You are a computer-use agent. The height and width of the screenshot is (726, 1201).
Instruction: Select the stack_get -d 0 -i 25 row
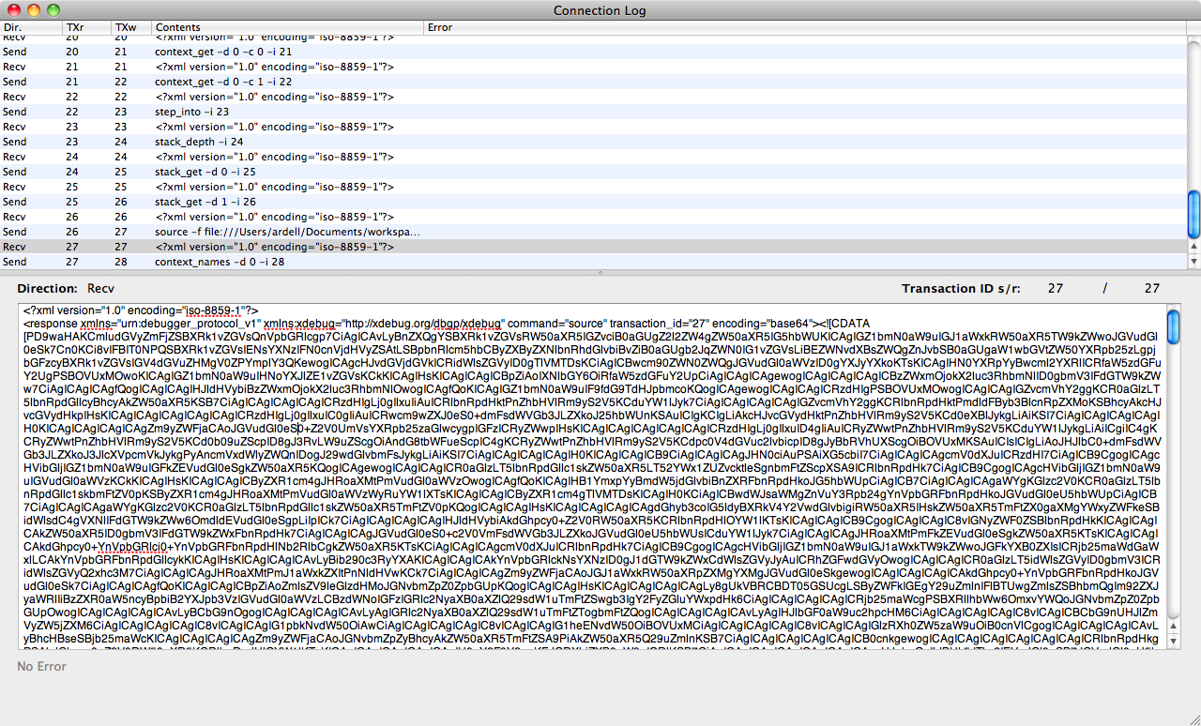pos(205,172)
